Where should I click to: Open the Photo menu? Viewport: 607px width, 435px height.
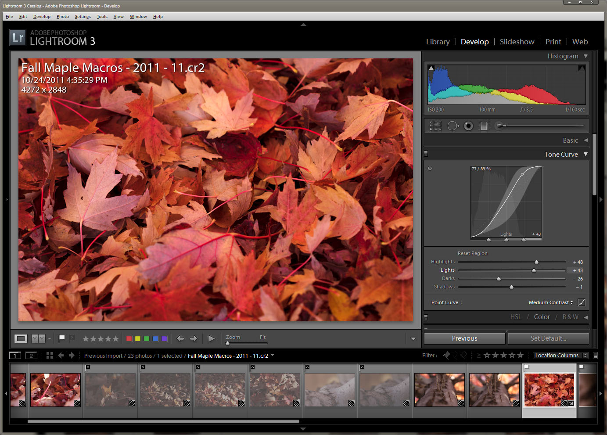[x=62, y=17]
